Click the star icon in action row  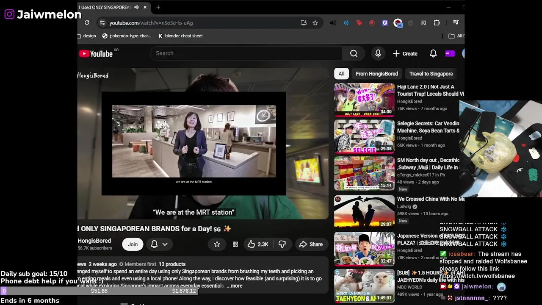click(217, 244)
